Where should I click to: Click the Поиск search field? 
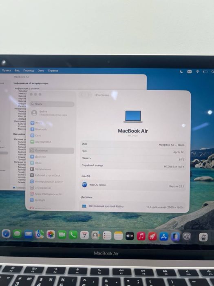[52, 104]
